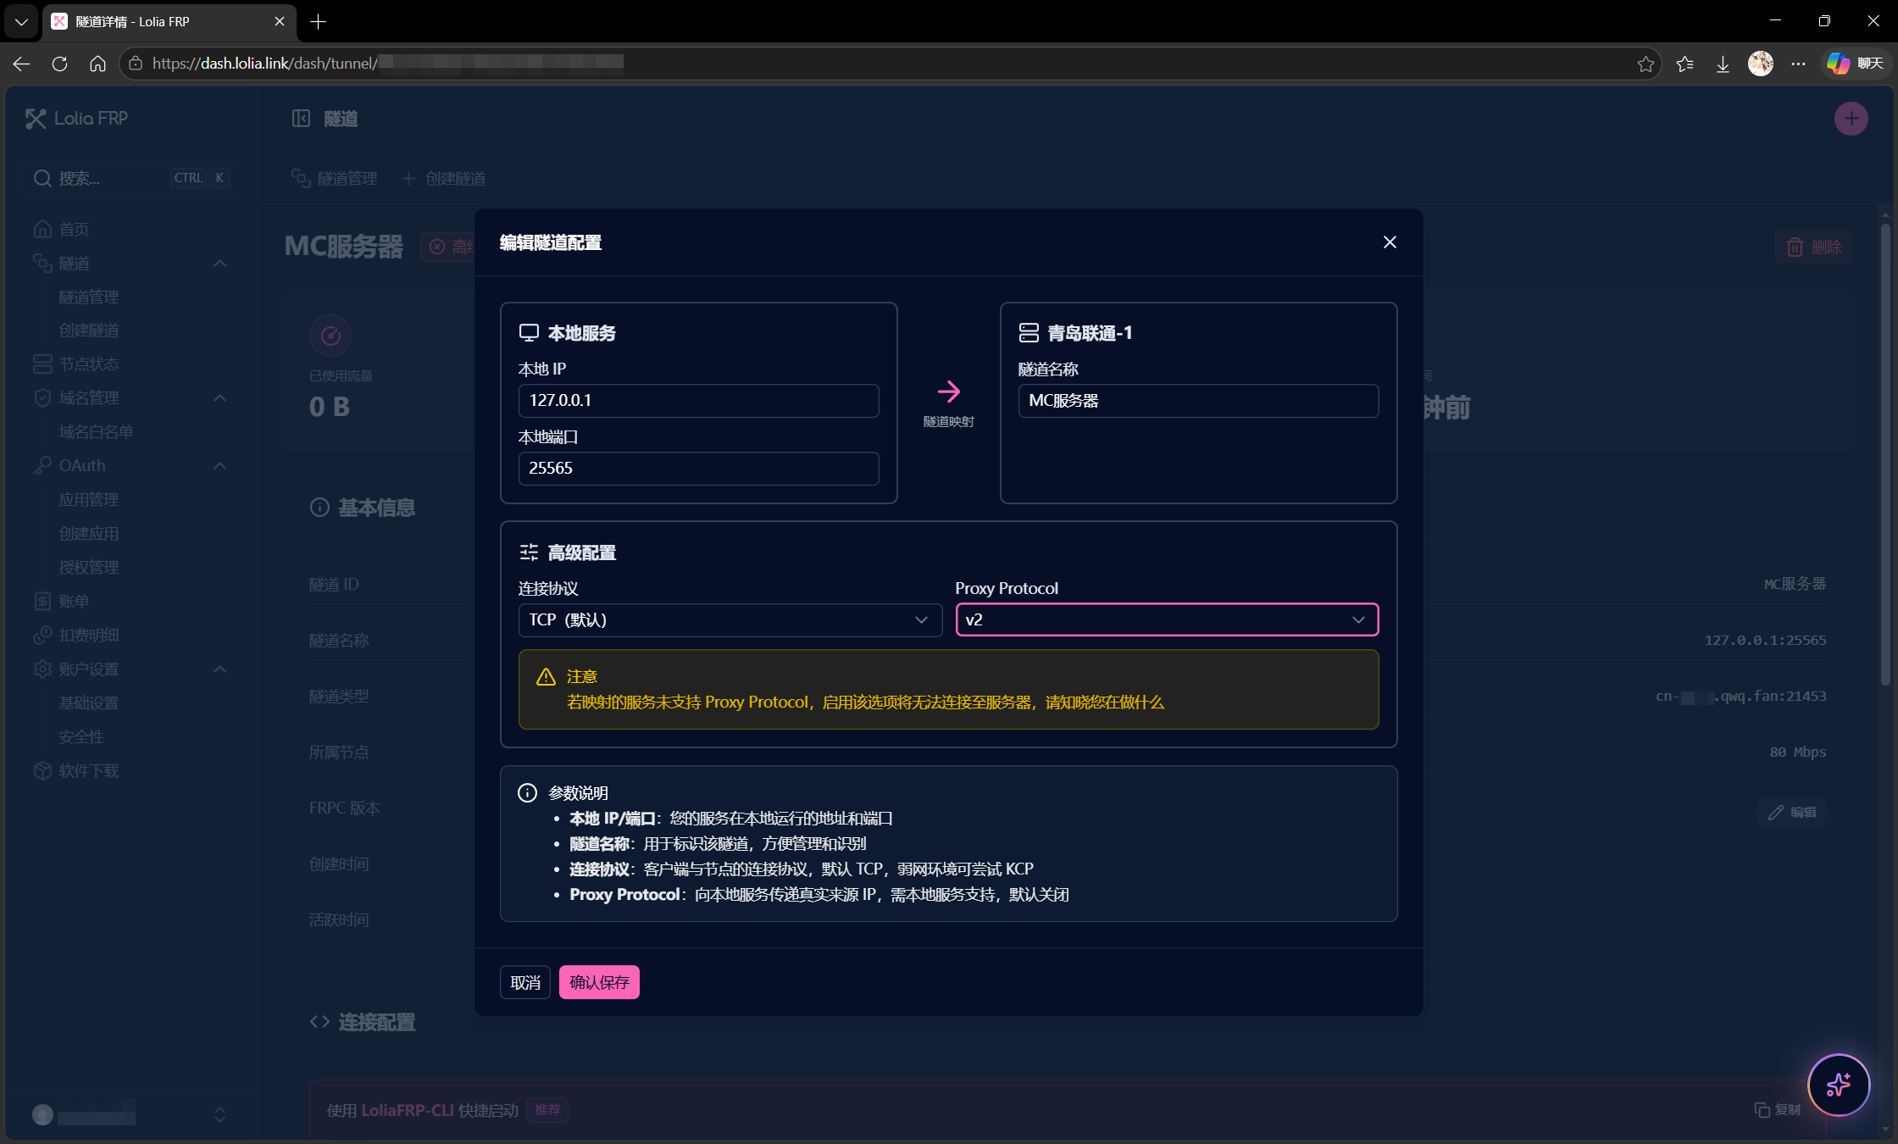Open a new browser tab
1898x1144 pixels.
pos(319,21)
